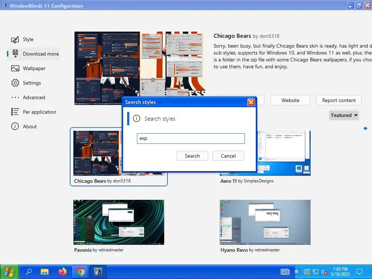This screenshot has width=372, height=279.
Task: Click the clock showing 7:02 PM
Action: [x=340, y=269]
